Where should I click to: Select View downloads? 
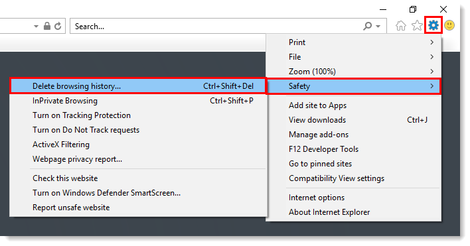point(354,120)
